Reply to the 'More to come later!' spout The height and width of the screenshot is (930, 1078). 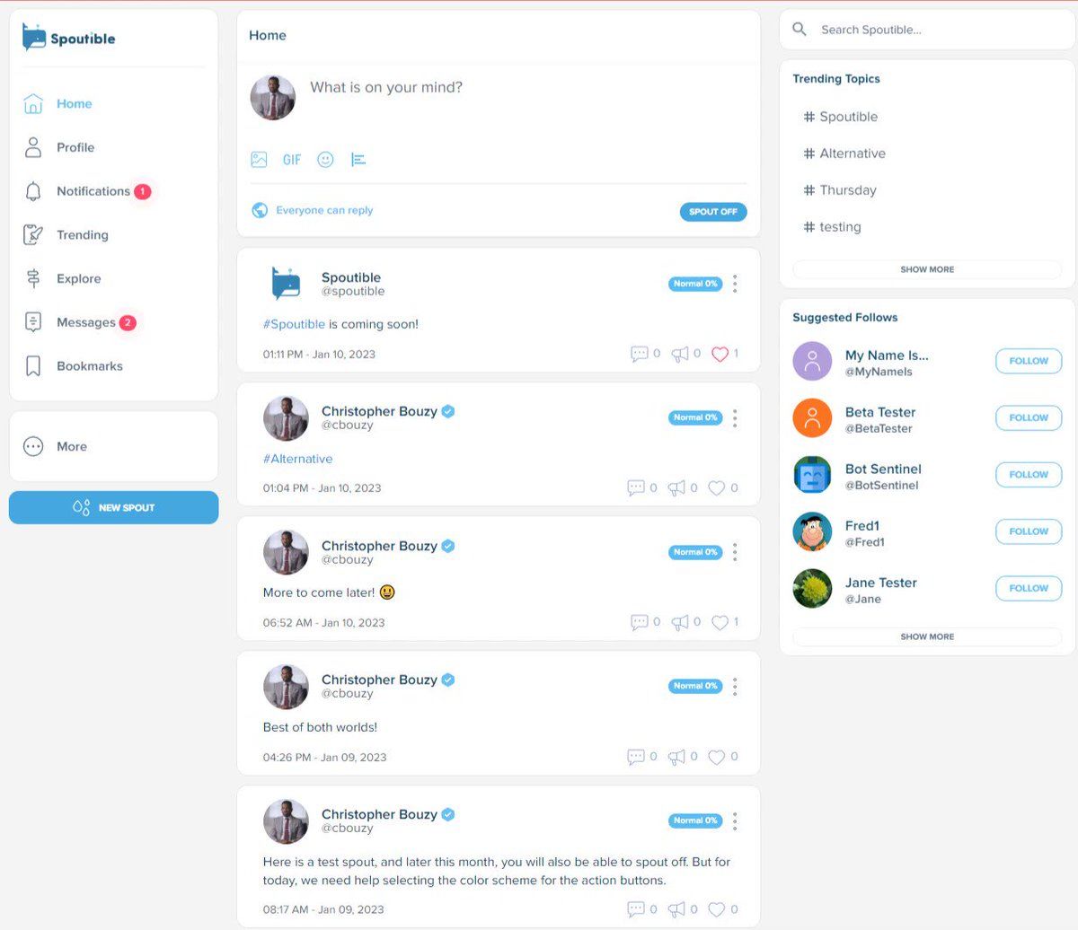click(x=640, y=622)
